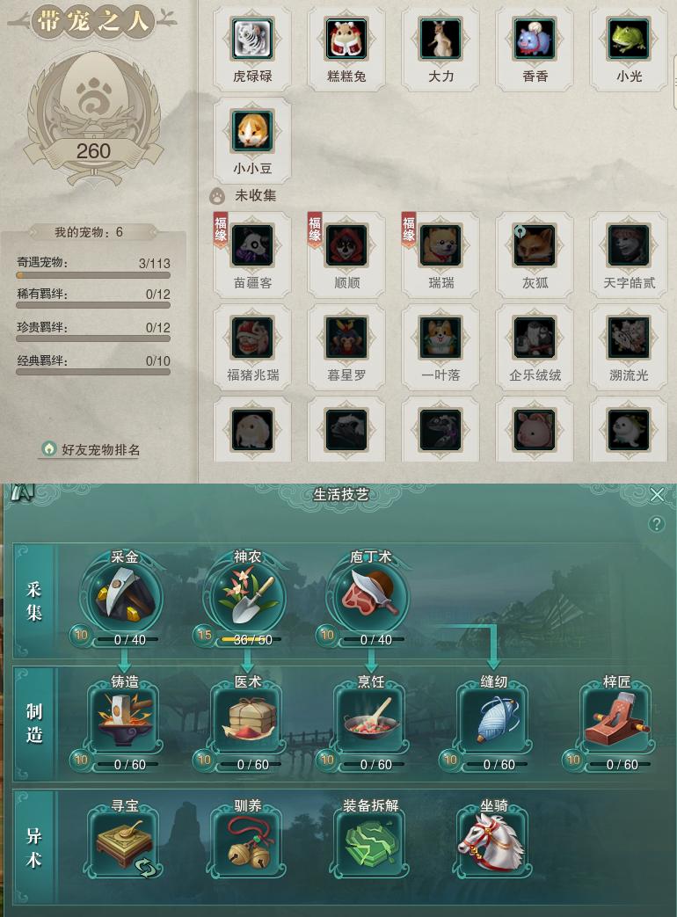Select the 异术 category tab
Viewport: 677px width, 917px height.
[34, 848]
